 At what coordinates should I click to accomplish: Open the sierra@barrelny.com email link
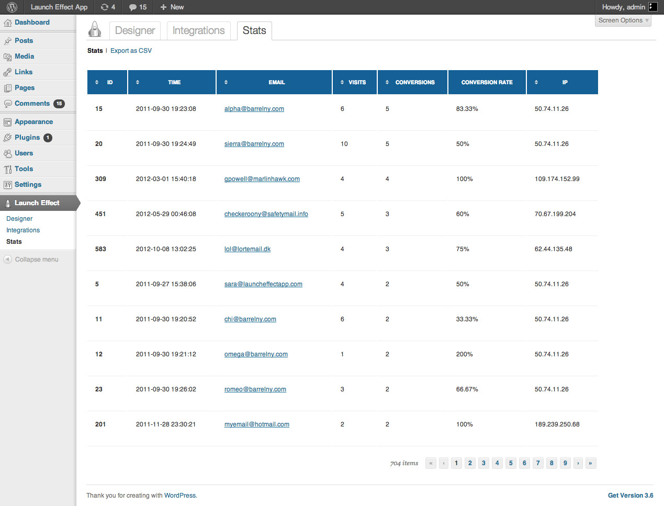[x=254, y=144]
